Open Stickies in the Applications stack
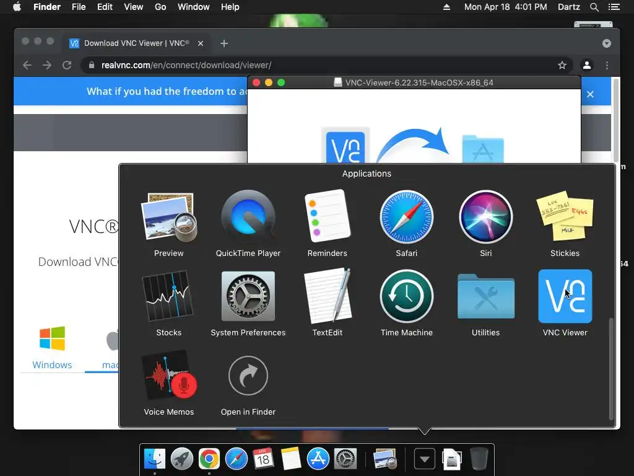 [x=565, y=218]
